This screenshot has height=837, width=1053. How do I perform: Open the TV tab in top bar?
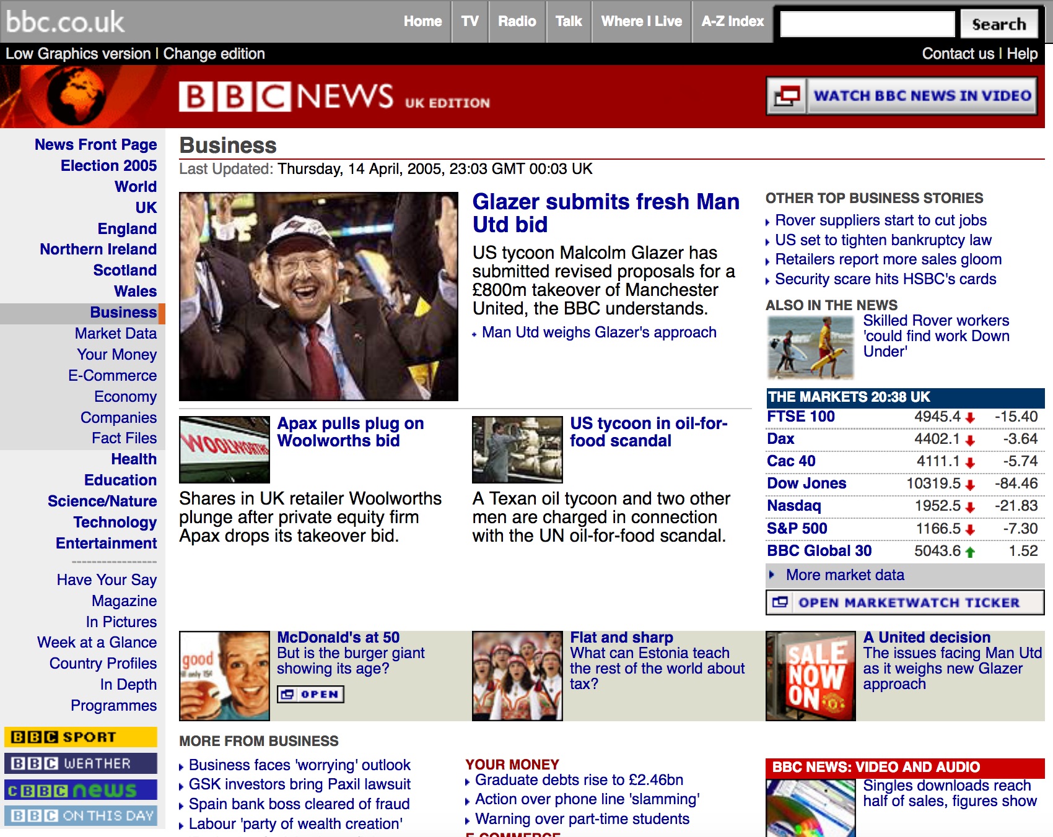coord(470,21)
